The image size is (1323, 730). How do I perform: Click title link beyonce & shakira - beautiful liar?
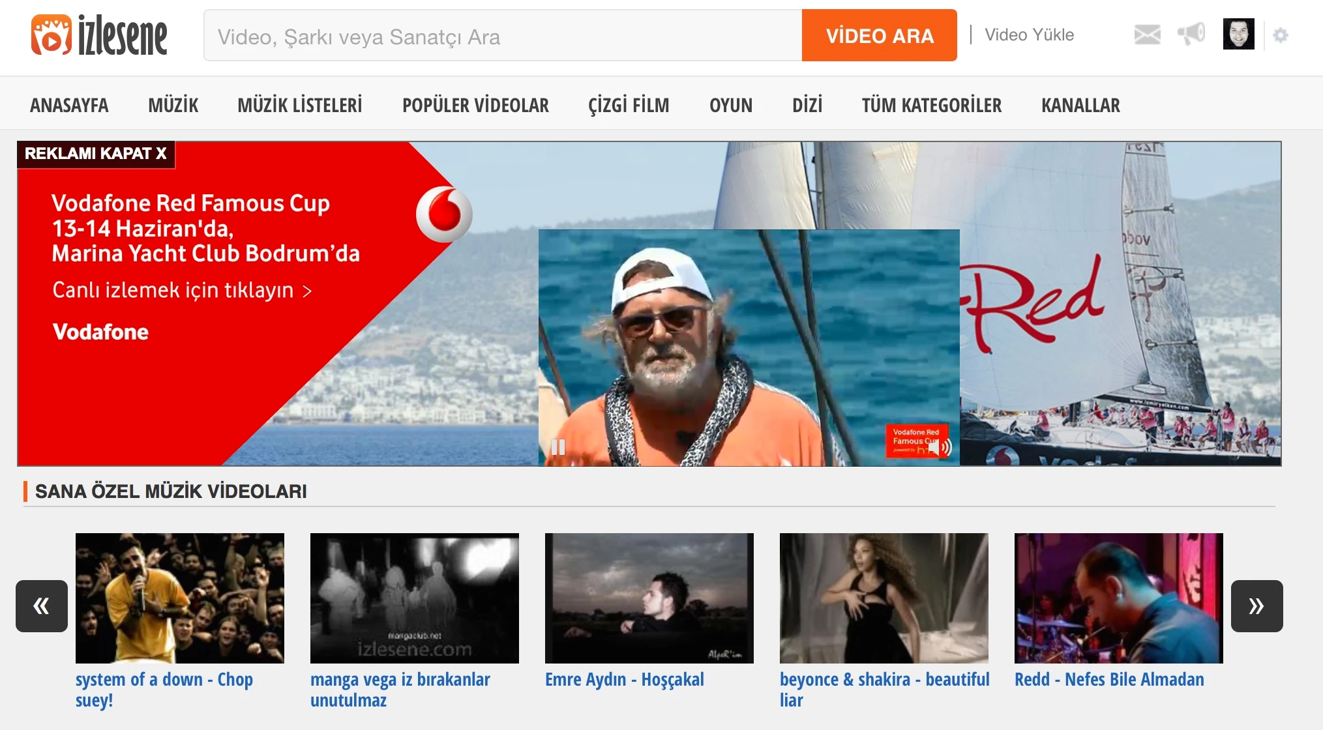tap(885, 690)
